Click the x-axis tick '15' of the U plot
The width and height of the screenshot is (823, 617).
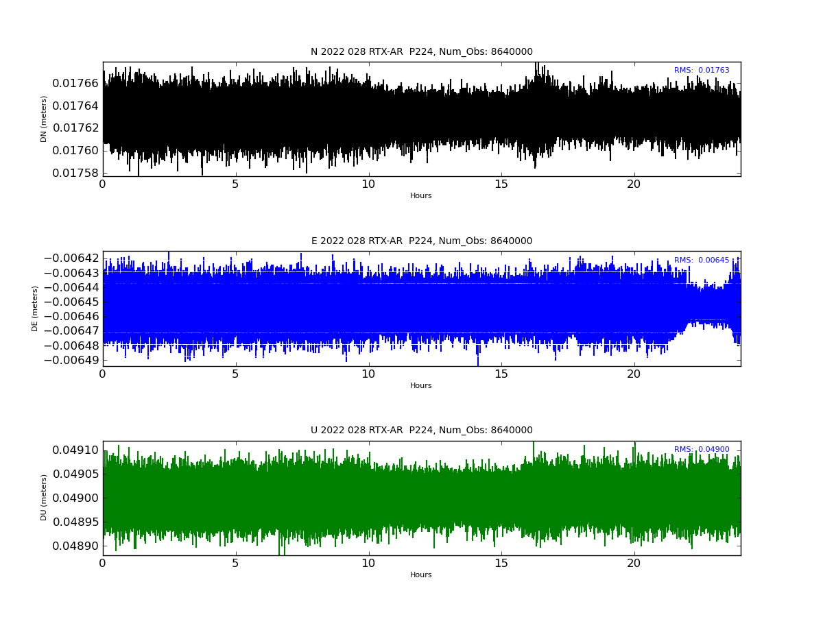coord(501,564)
